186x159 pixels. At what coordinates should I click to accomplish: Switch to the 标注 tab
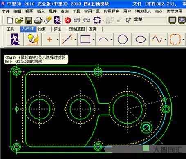[57, 29]
